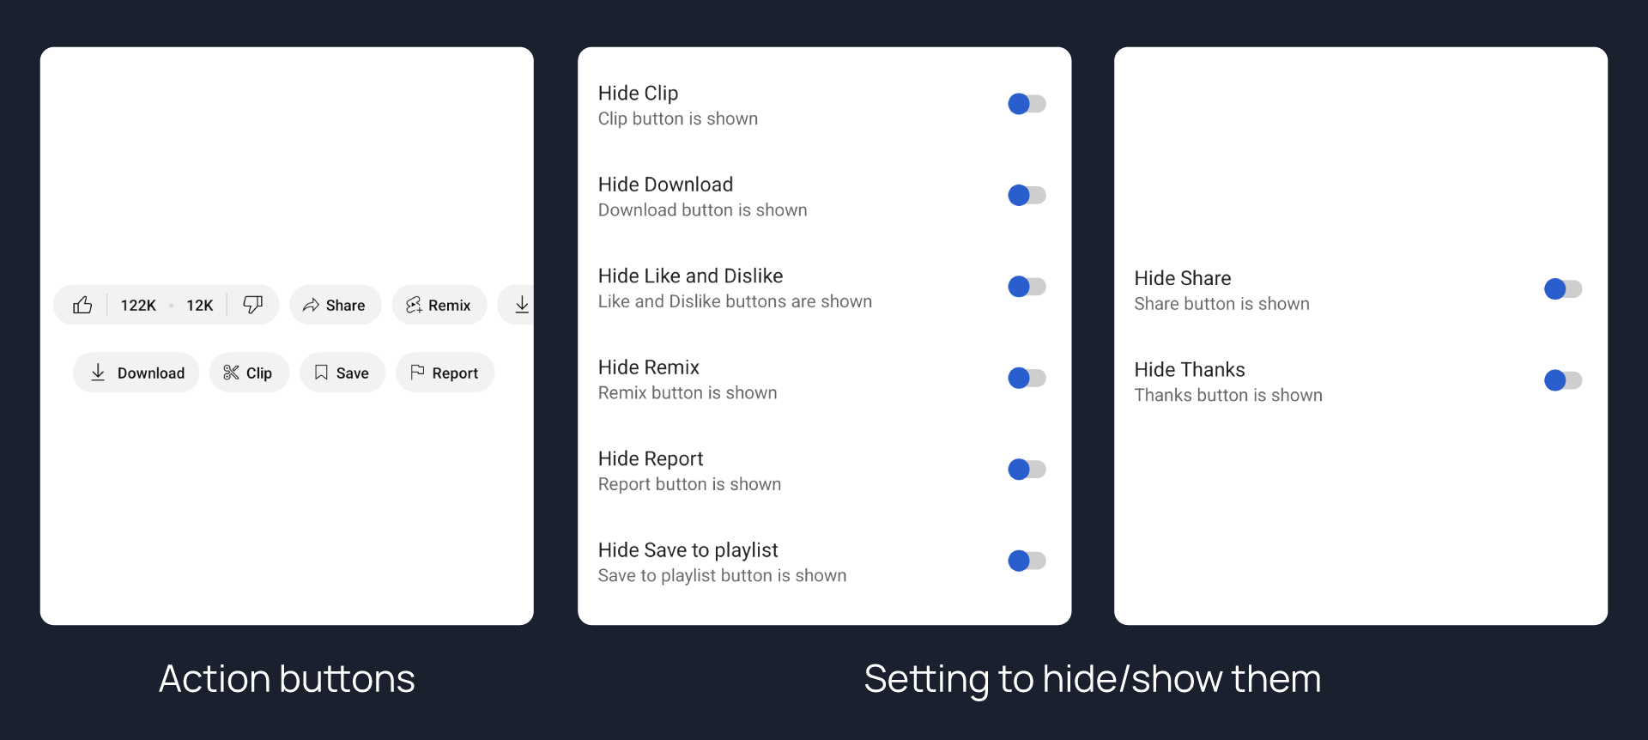Flip the Hide Report toggle
This screenshot has width=1648, height=740.
coord(1027,470)
